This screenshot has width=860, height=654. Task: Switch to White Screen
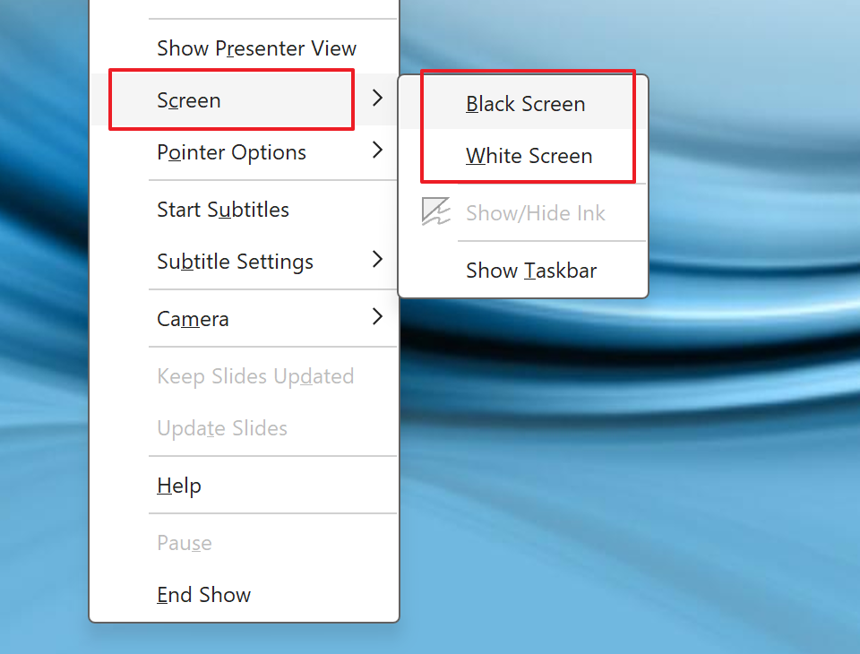coord(529,156)
